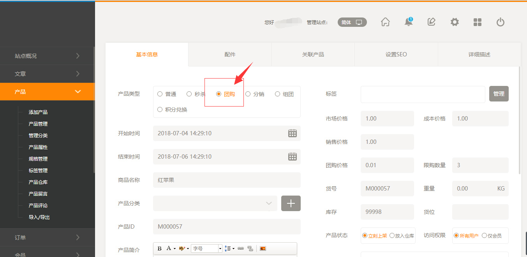Toggle bold in 产品简介 editor toolbar

pos(160,248)
